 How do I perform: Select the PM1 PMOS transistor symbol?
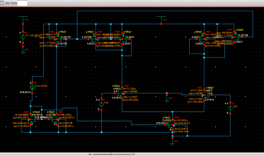coord(202,39)
